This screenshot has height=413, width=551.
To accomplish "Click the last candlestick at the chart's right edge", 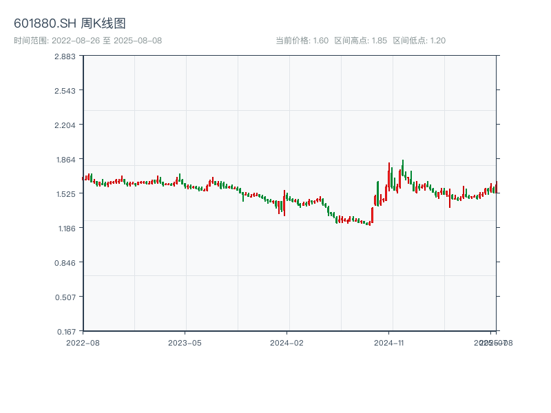I will pos(496,186).
